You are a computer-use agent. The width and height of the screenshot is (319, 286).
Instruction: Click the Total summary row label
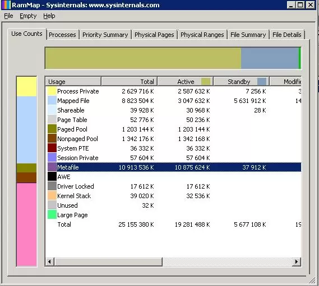pos(64,224)
